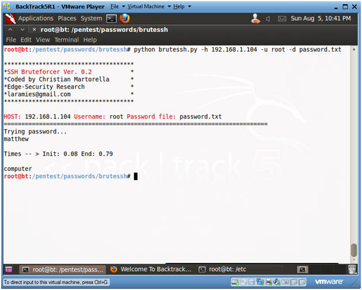The height and width of the screenshot is (290, 362).
Task: Open the Virtual Machine dropdown menu
Action: click(149, 6)
